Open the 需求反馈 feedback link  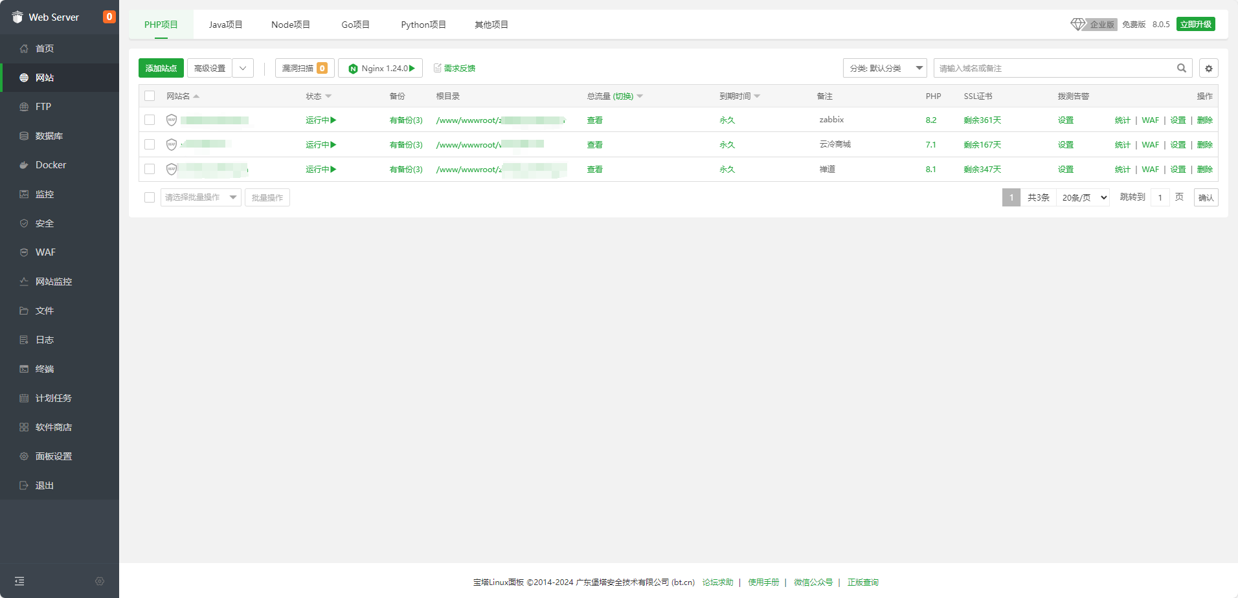tap(455, 68)
